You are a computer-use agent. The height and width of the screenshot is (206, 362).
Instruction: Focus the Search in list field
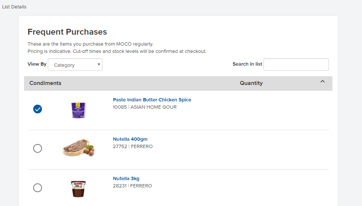(x=296, y=65)
